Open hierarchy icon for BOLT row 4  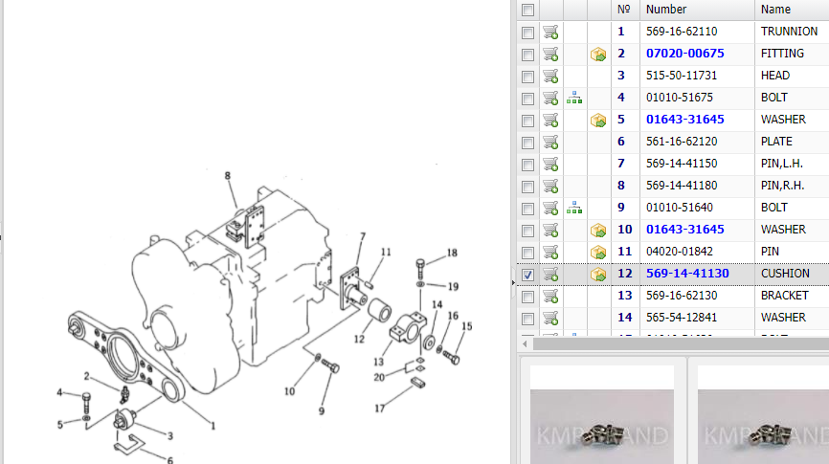point(574,98)
